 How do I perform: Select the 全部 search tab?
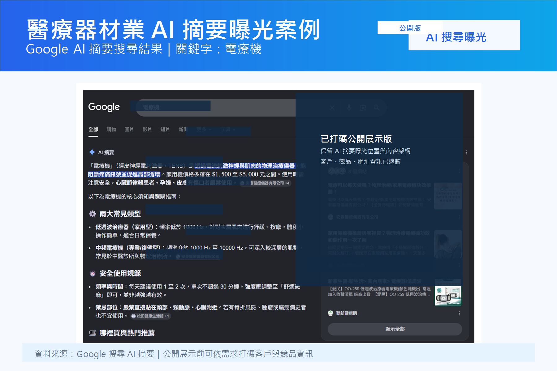[x=93, y=130]
